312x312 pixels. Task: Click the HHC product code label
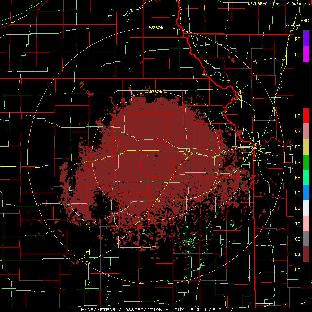(304, 21)
